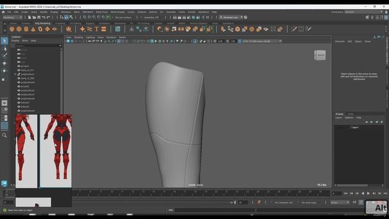Image resolution: width=389 pixels, height=219 pixels.
Task: Toggle selection by component type mode icon
Action: [x=71, y=18]
